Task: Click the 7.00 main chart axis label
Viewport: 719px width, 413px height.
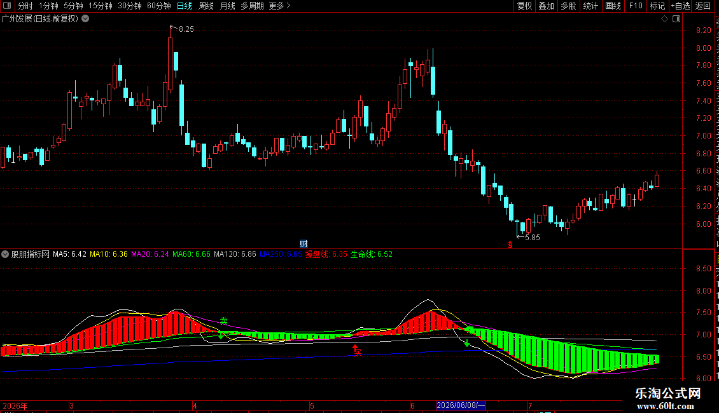Action: coord(703,136)
